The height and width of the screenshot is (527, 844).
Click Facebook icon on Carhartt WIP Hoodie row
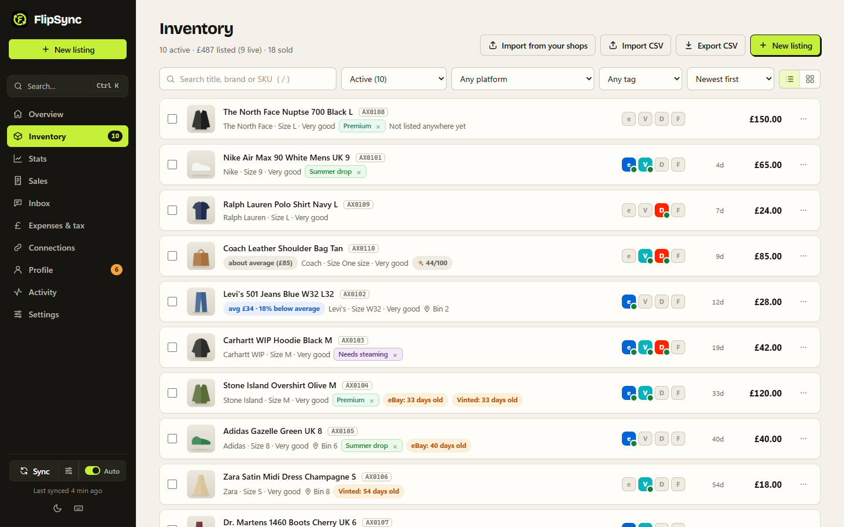coord(678,347)
